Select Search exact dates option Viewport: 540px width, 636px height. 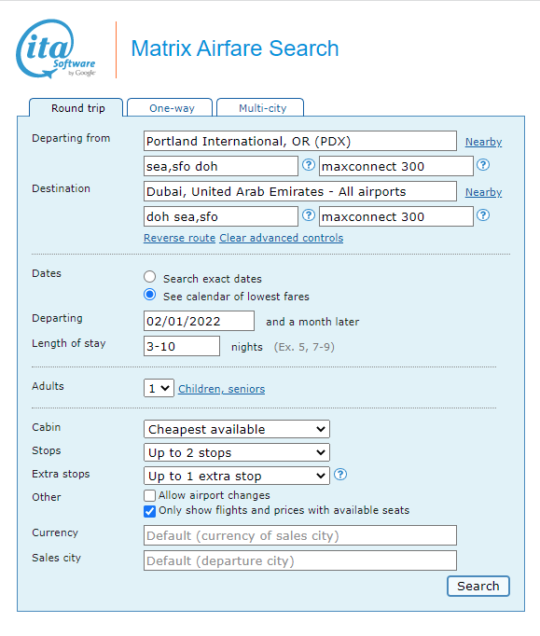(150, 277)
